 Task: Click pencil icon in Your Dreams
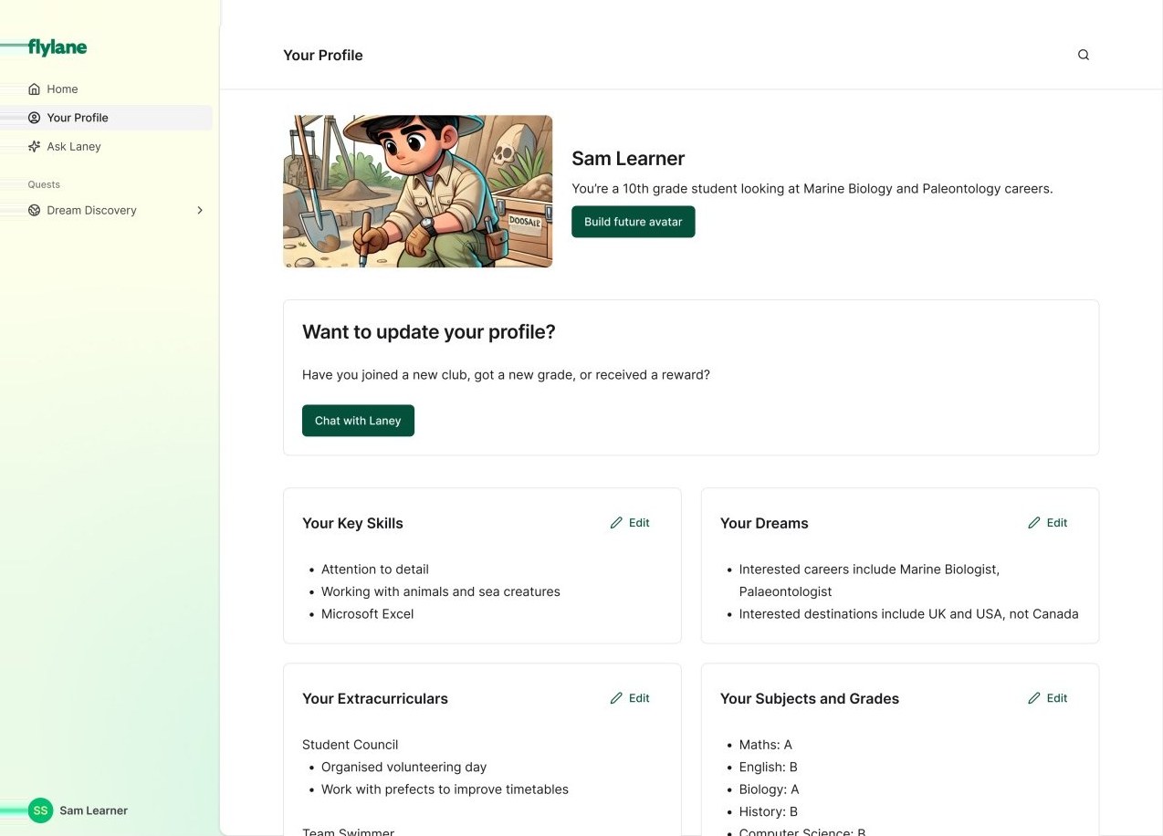click(x=1034, y=523)
